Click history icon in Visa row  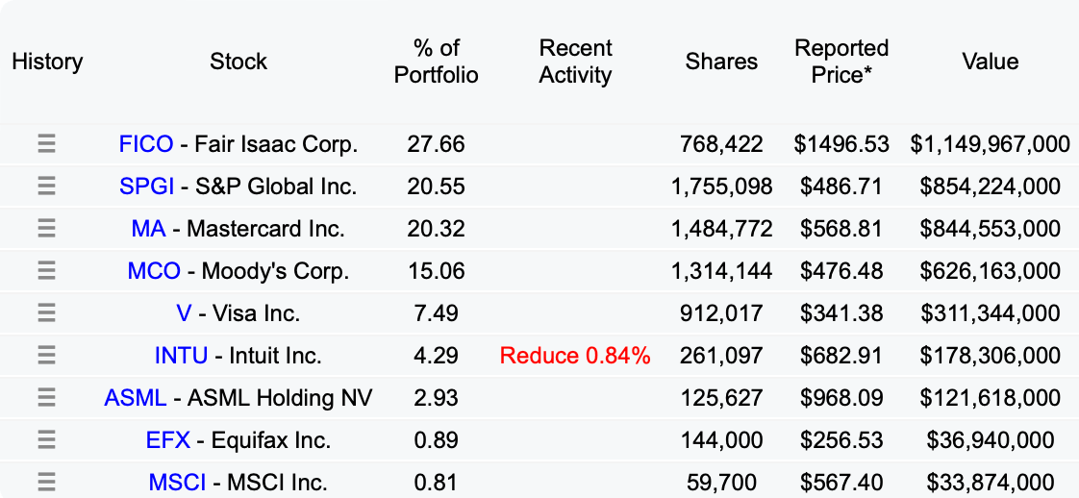pyautogui.click(x=46, y=313)
